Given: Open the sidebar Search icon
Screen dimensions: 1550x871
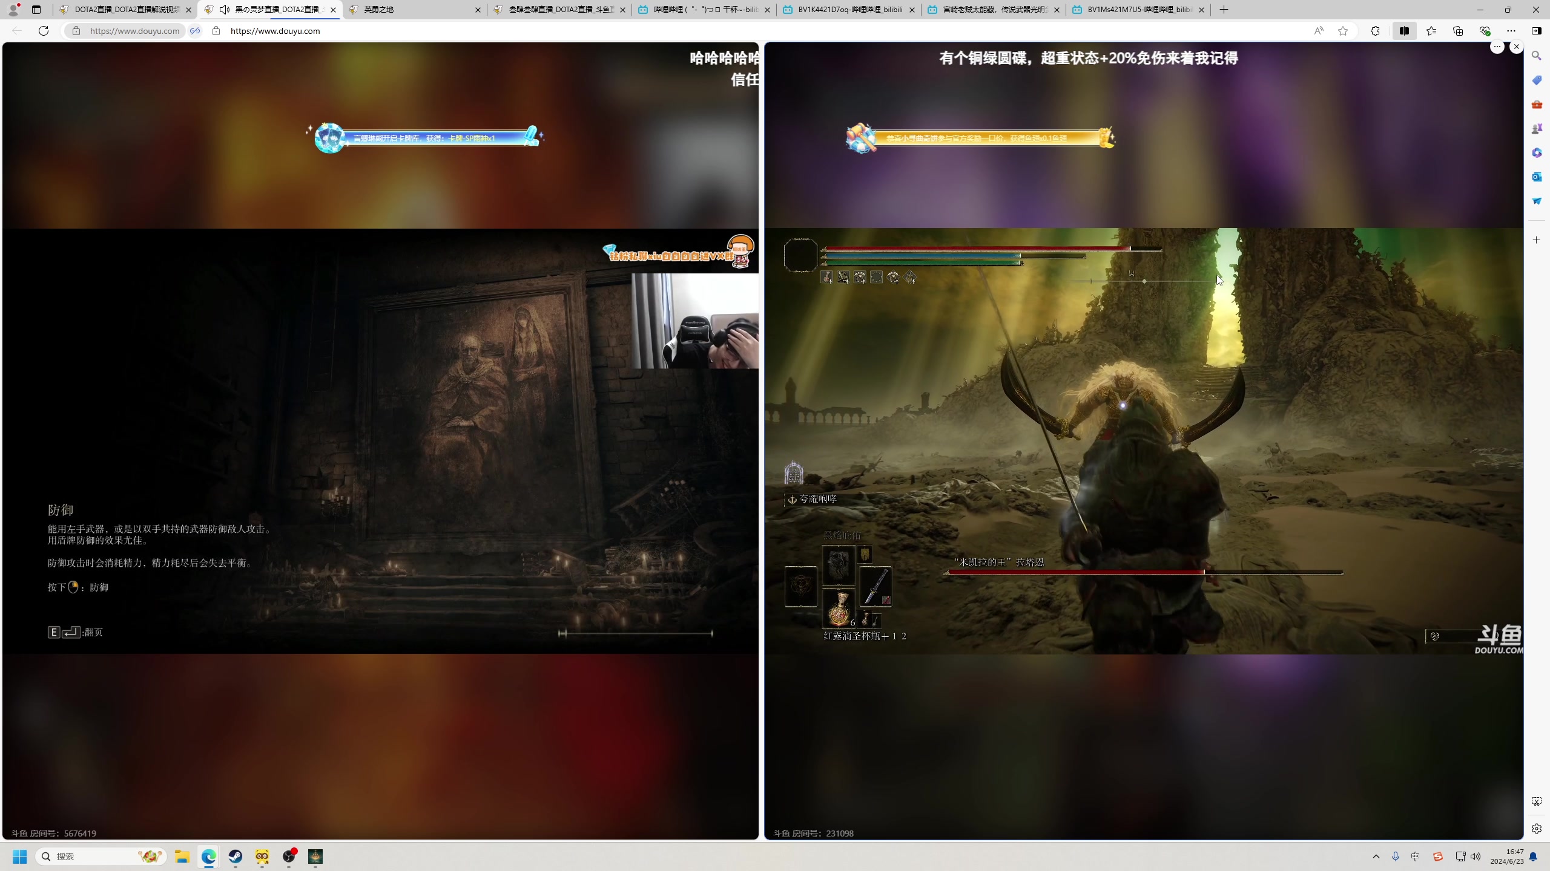Looking at the screenshot, I should click(x=1537, y=56).
